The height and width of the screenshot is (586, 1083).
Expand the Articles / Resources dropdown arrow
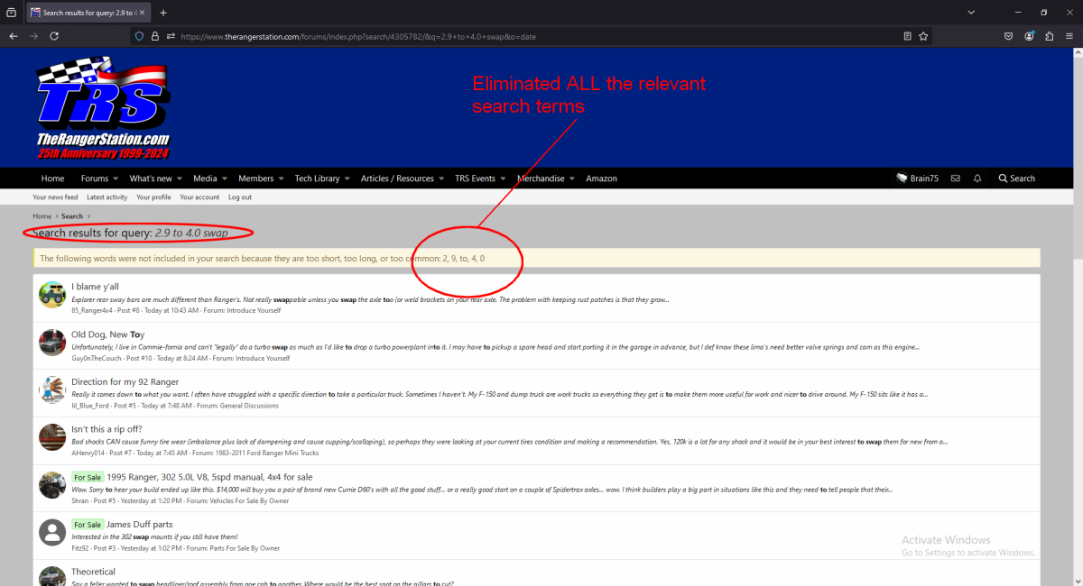click(440, 179)
